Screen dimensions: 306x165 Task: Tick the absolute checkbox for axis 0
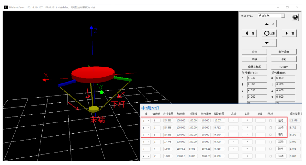pyautogui.click(x=270, y=121)
